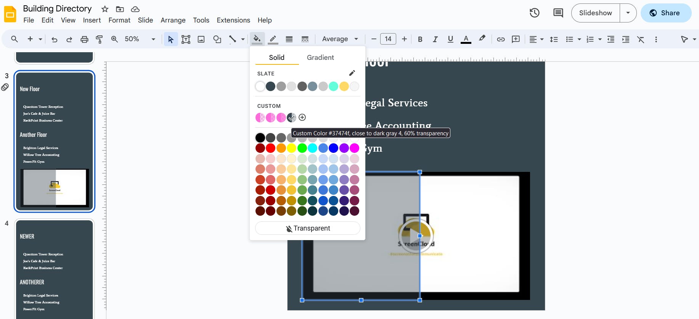Edit the Slate theme colors pencil
Screen dimensions: 699x319
click(x=352, y=73)
